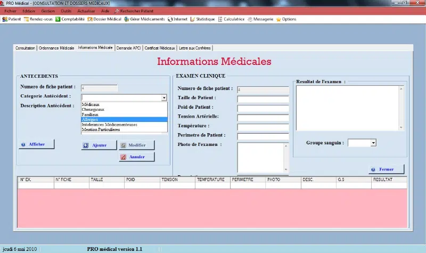Click the PRO Médical title bar icon
The width and height of the screenshot is (426, 253).
(x=2, y=3)
